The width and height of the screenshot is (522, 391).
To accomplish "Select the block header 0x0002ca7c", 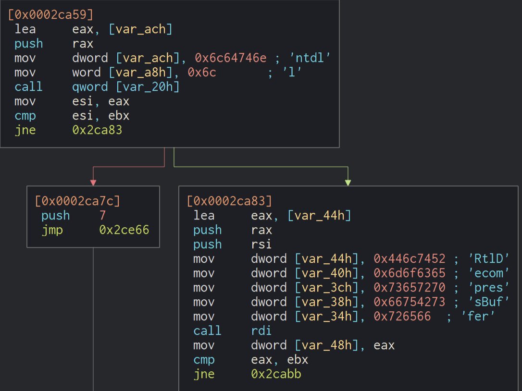I will pyautogui.click(x=77, y=201).
